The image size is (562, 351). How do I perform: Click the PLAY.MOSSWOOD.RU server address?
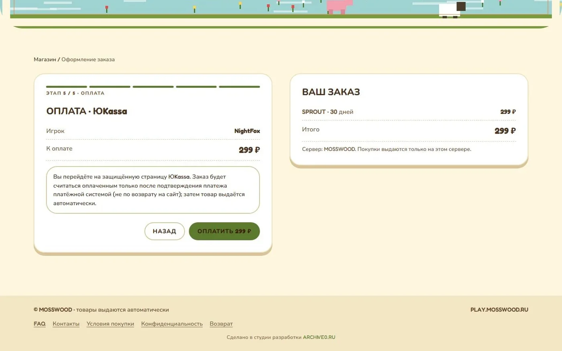(x=499, y=310)
